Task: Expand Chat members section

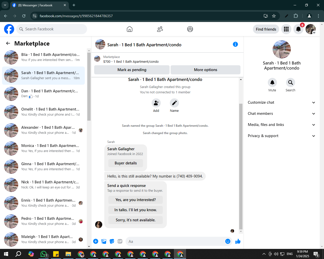Action: coord(282,114)
